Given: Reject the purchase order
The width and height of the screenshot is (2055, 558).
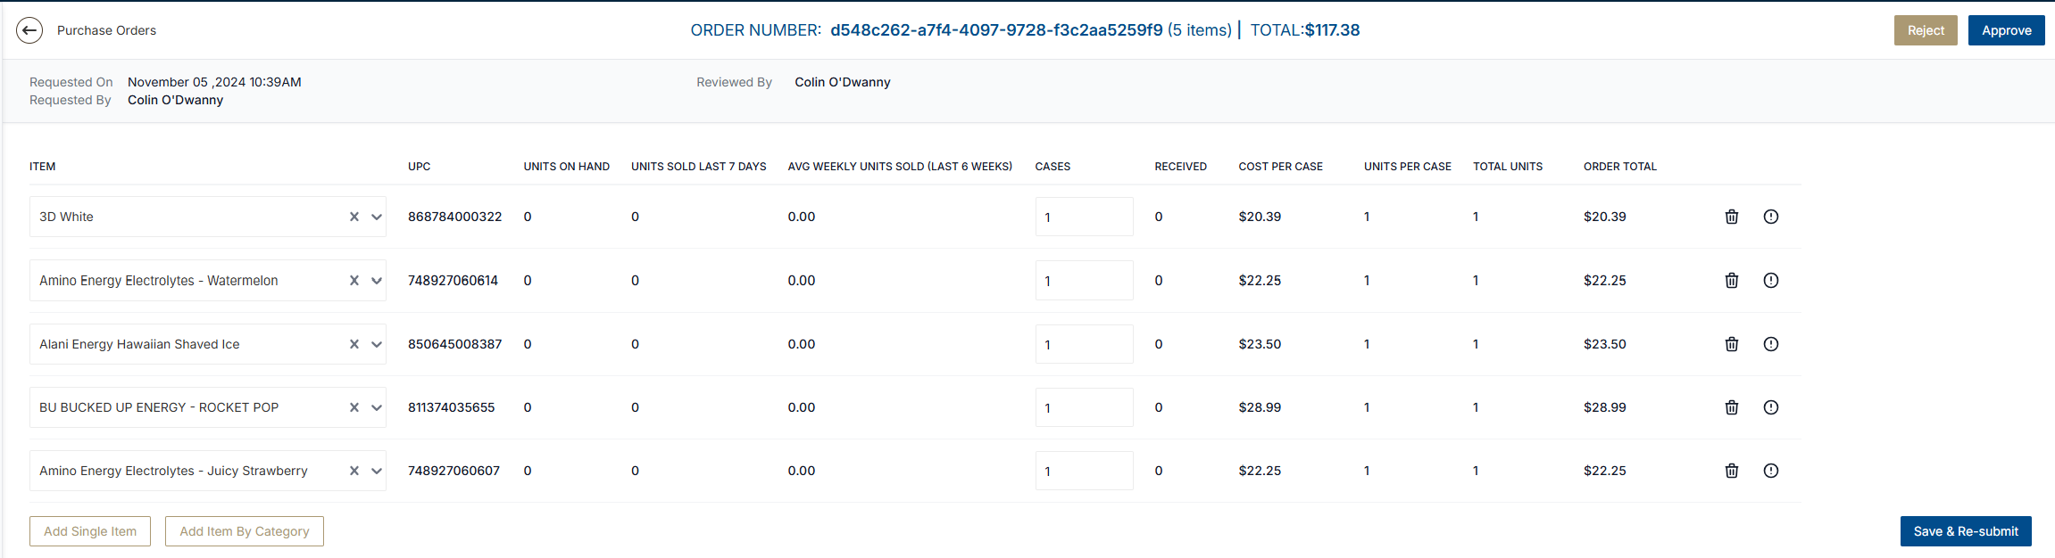Looking at the screenshot, I should pyautogui.click(x=1925, y=30).
